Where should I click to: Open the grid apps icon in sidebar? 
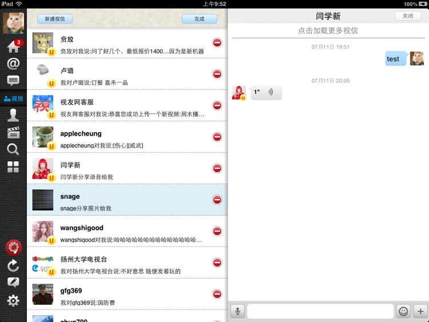pyautogui.click(x=13, y=167)
